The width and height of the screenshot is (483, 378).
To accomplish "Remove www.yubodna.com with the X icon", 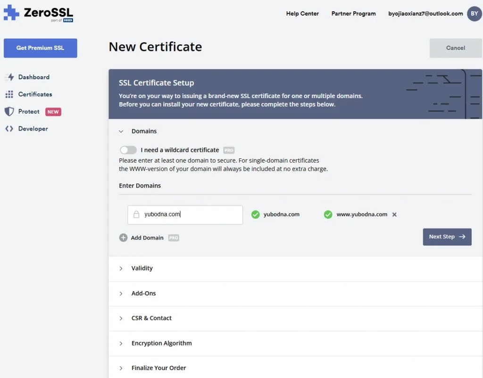I will [x=394, y=214].
